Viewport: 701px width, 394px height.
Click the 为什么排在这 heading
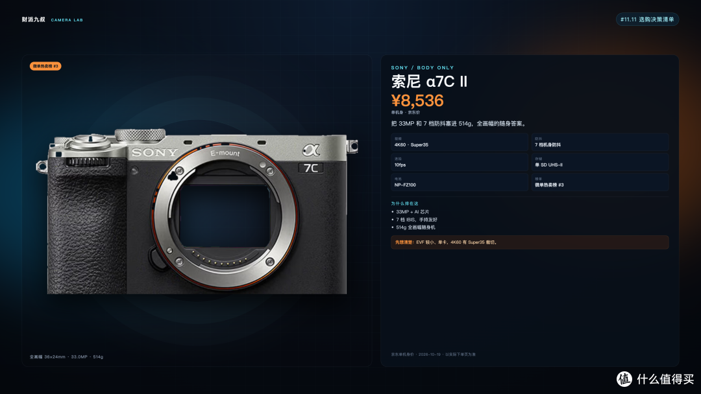point(404,203)
